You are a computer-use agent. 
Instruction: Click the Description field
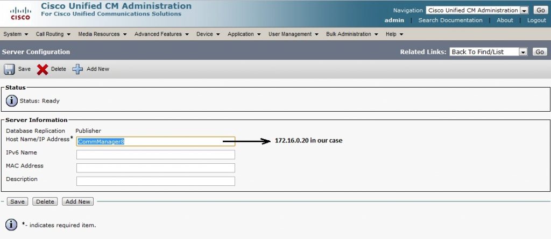(156, 181)
